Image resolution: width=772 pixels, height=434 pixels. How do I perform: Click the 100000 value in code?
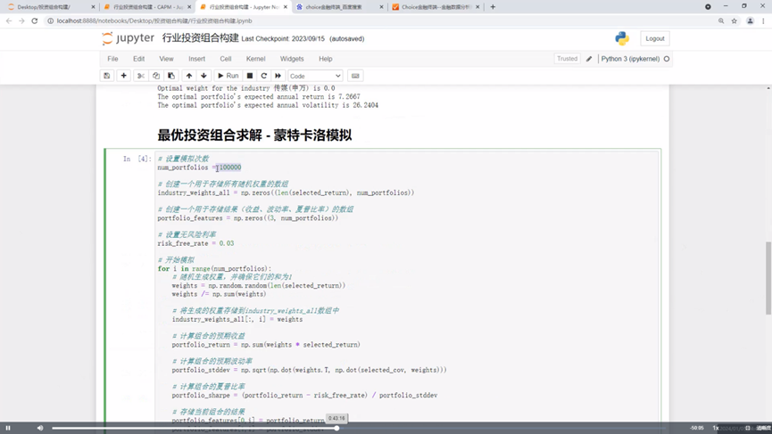[x=230, y=168]
